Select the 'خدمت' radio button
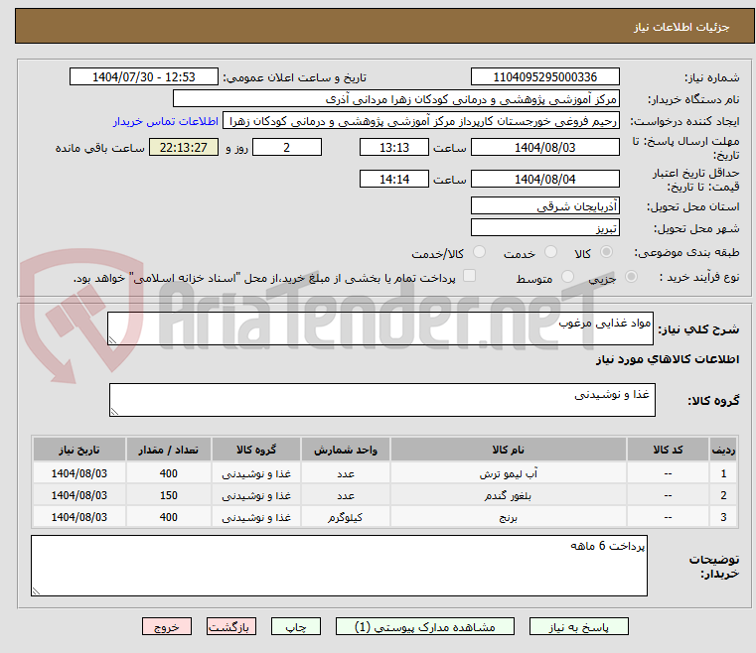Screen dimensions: 756x653 click(550, 252)
